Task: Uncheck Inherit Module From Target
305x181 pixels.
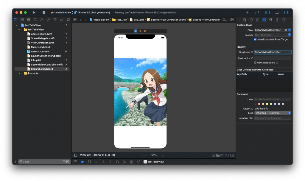Action: [x=255, y=39]
